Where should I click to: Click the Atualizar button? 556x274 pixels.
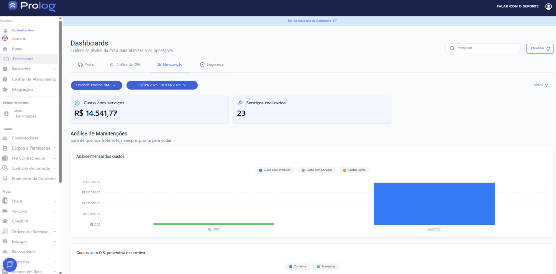click(x=540, y=48)
